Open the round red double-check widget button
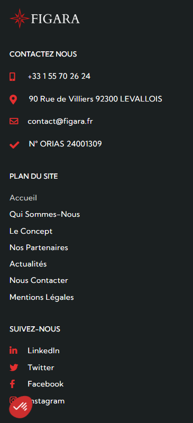Image resolution: width=193 pixels, height=423 pixels. coord(21,407)
